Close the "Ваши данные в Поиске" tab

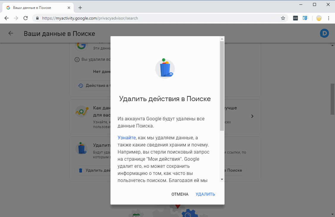(69, 8)
